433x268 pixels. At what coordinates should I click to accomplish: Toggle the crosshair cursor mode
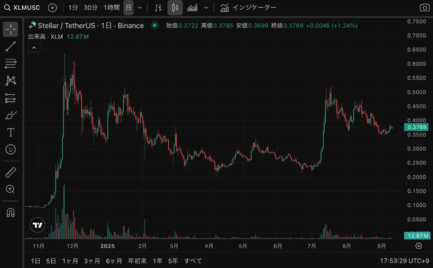[11, 29]
